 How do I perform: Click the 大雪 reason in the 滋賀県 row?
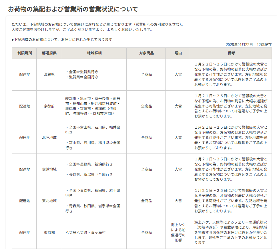pos(178,75)
